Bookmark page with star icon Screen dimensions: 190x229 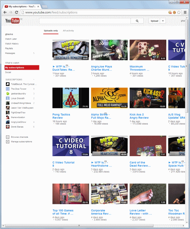pos(179,12)
